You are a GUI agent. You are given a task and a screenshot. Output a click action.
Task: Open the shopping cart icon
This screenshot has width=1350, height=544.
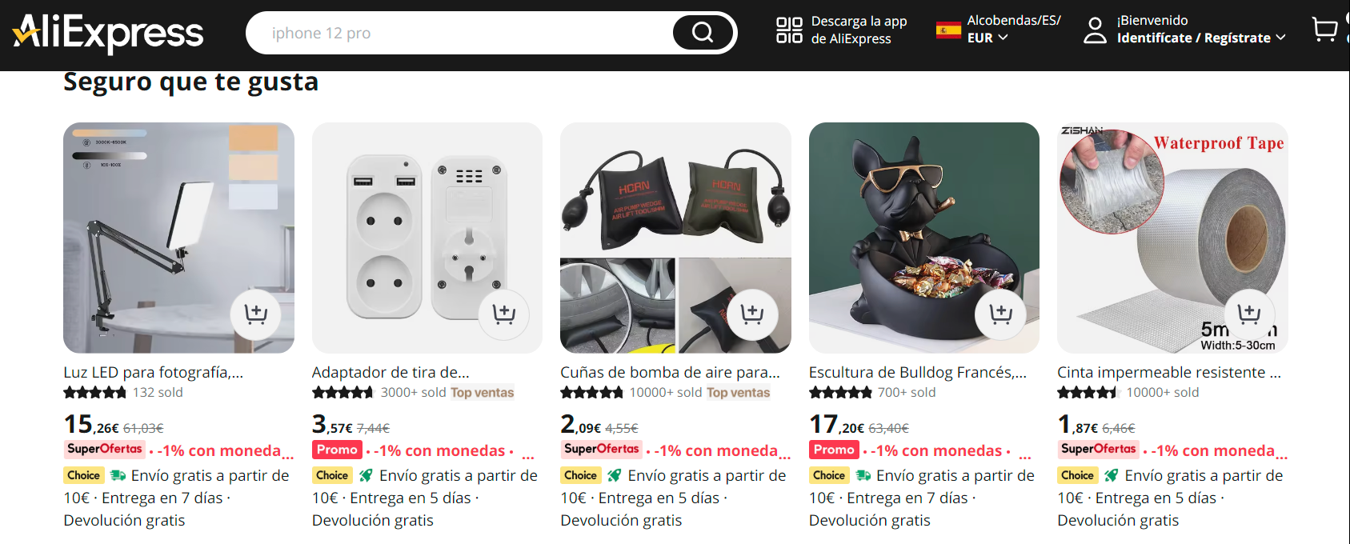[x=1325, y=30]
